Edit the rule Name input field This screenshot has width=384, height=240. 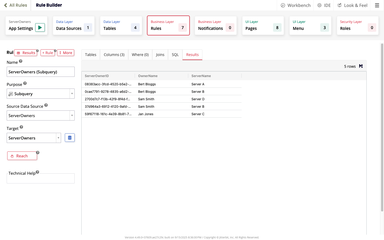[41, 71]
